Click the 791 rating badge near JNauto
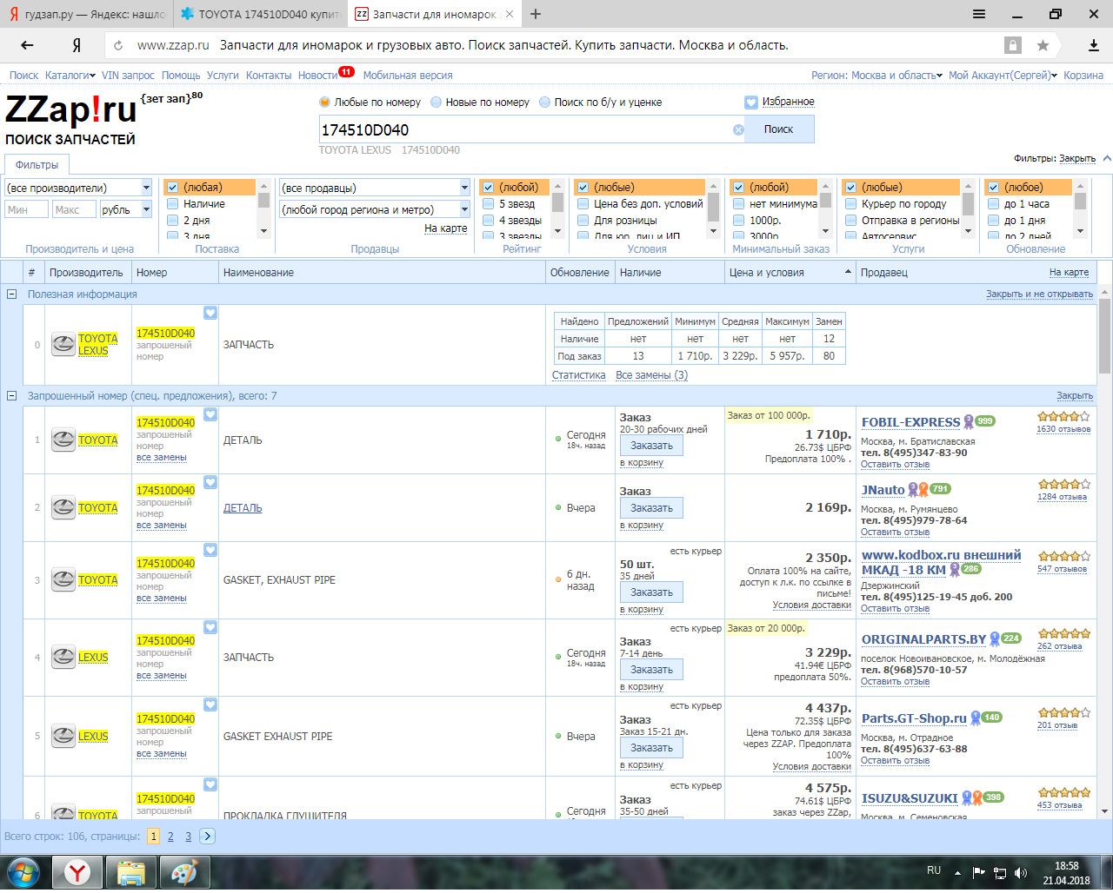1113x893 pixels. tap(941, 489)
